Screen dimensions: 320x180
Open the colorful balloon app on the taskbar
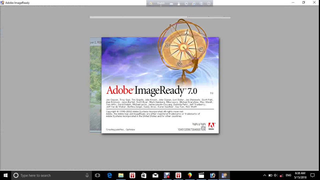(x=190, y=175)
